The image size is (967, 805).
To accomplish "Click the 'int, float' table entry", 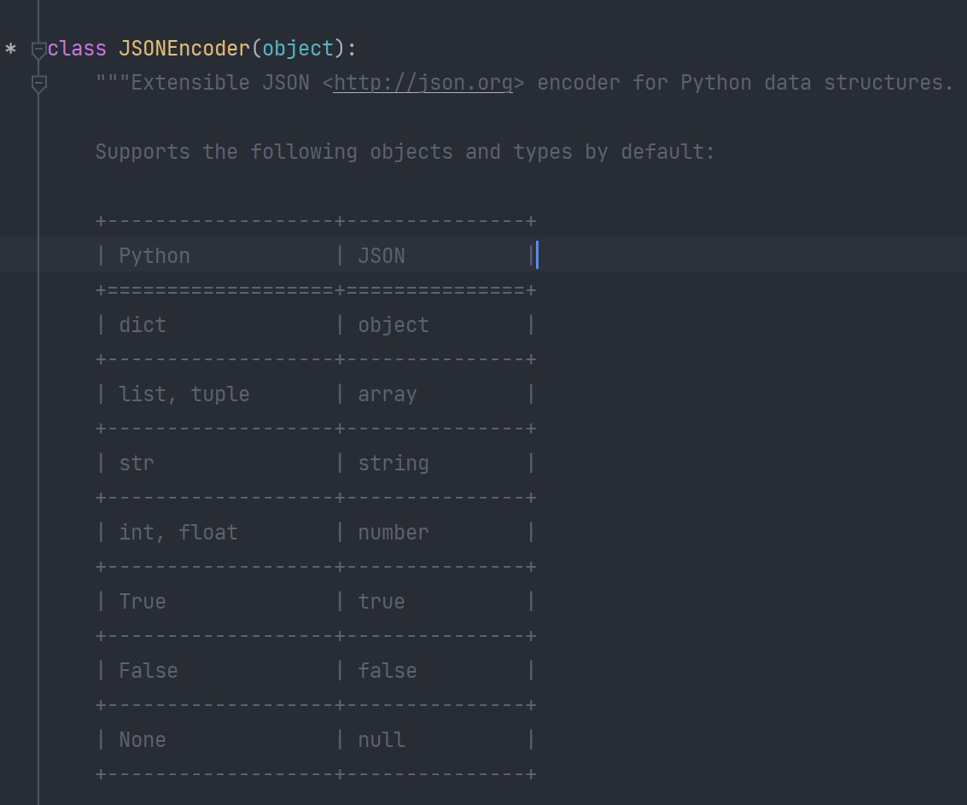I will coord(178,533).
